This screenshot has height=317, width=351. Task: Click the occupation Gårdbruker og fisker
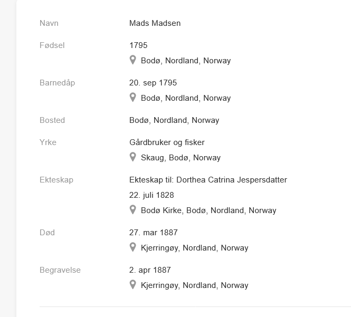[x=167, y=142]
